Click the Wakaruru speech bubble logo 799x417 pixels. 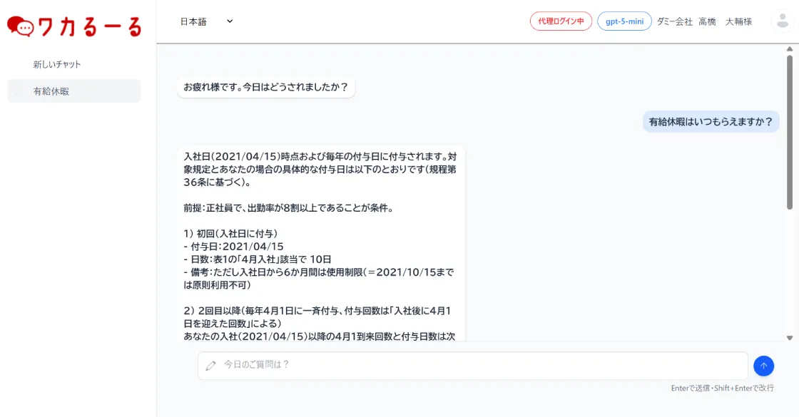point(21,27)
